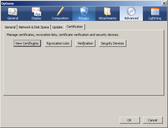Open the General options category icon
The height and width of the screenshot is (128, 168).
click(13, 14)
